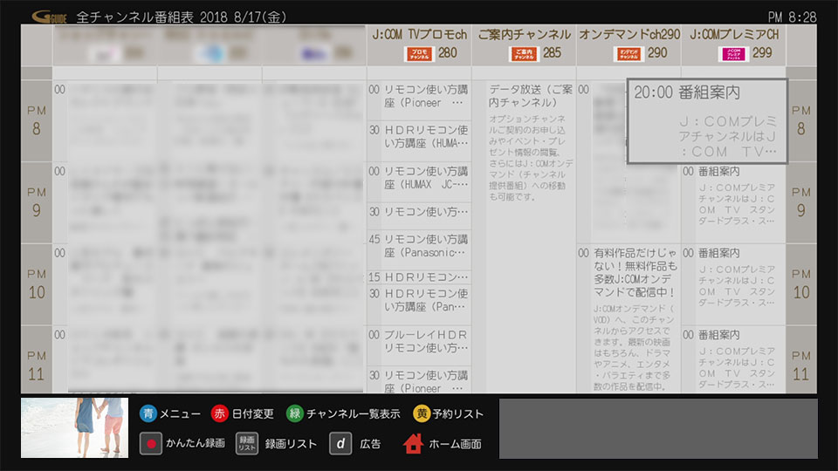Click the channel 290 on-demand logo
The height and width of the screenshot is (471, 838).
628,53
